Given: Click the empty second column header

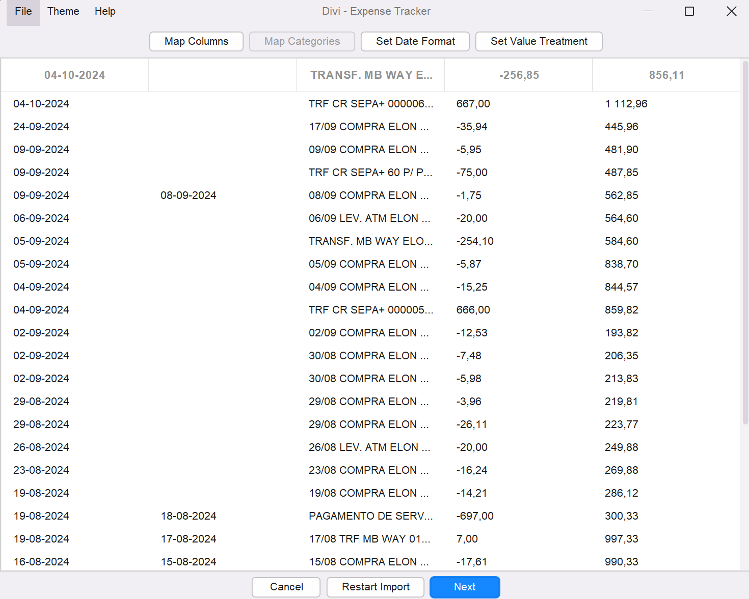Looking at the screenshot, I should point(223,75).
